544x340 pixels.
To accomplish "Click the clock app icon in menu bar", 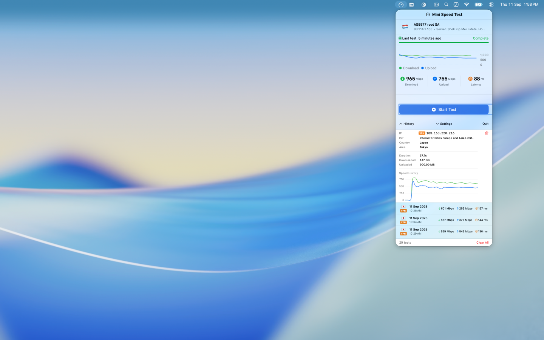I will click(x=456, y=5).
